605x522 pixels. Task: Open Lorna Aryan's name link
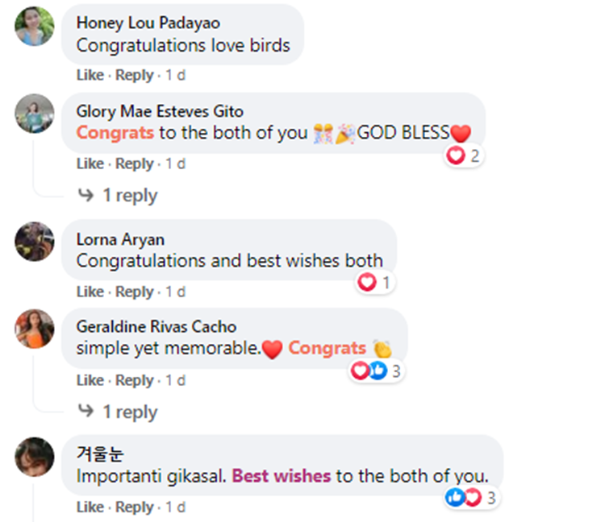point(120,239)
